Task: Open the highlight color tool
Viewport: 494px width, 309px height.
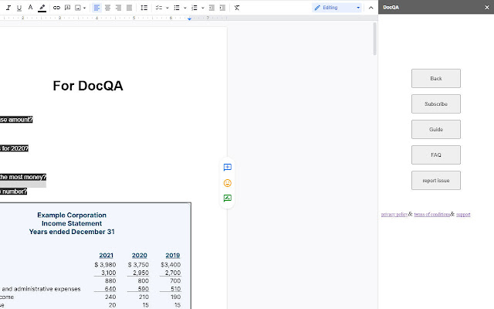Action: click(x=42, y=8)
